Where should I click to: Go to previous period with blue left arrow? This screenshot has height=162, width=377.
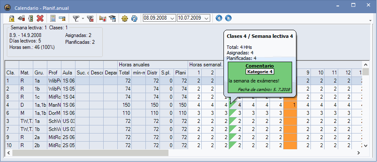coord(219,18)
